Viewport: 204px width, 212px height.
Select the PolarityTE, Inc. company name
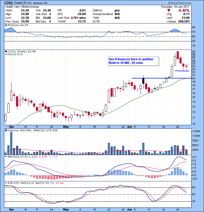[23, 3]
